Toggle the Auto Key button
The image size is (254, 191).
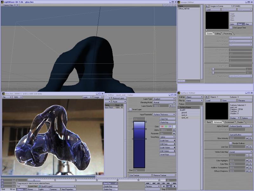coord(110,183)
